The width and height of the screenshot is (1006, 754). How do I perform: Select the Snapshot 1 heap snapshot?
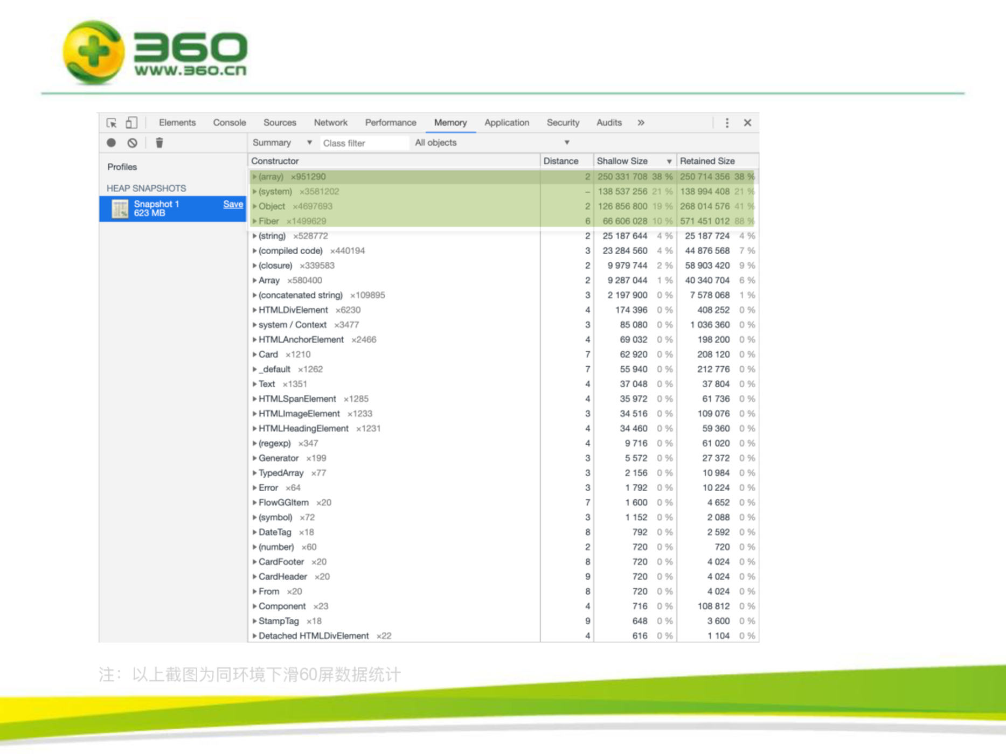tap(156, 208)
